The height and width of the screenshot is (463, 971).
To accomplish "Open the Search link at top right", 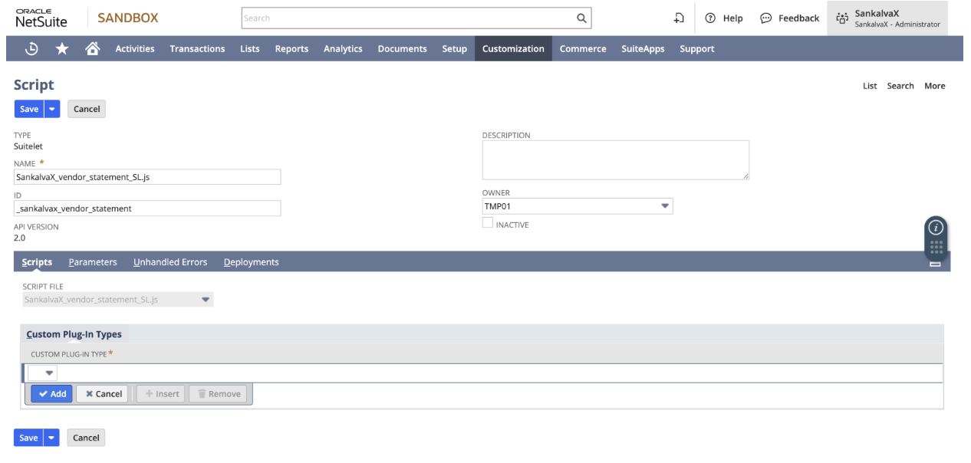I will point(900,86).
